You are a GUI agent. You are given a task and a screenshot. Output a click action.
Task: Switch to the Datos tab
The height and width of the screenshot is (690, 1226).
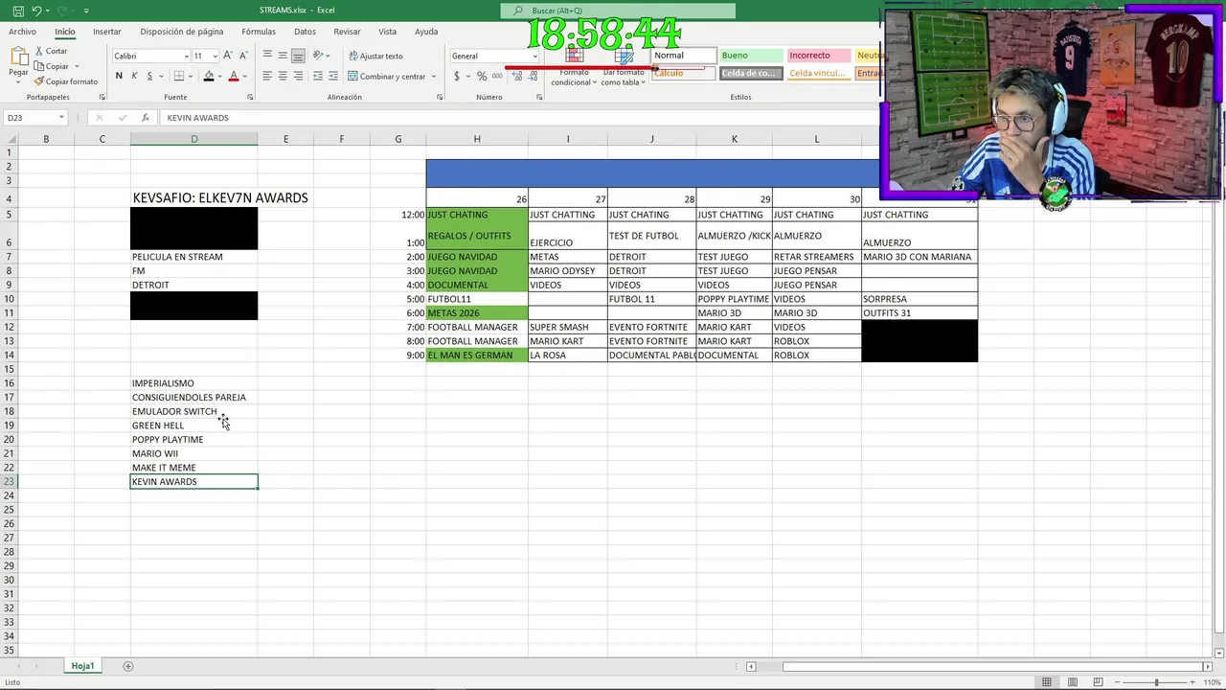pyautogui.click(x=305, y=32)
